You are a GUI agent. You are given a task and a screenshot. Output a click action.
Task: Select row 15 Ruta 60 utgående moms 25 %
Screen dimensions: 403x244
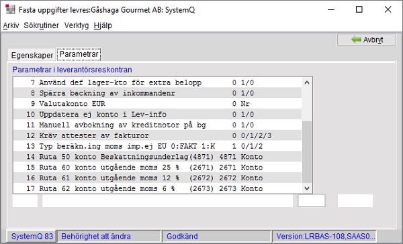157,168
